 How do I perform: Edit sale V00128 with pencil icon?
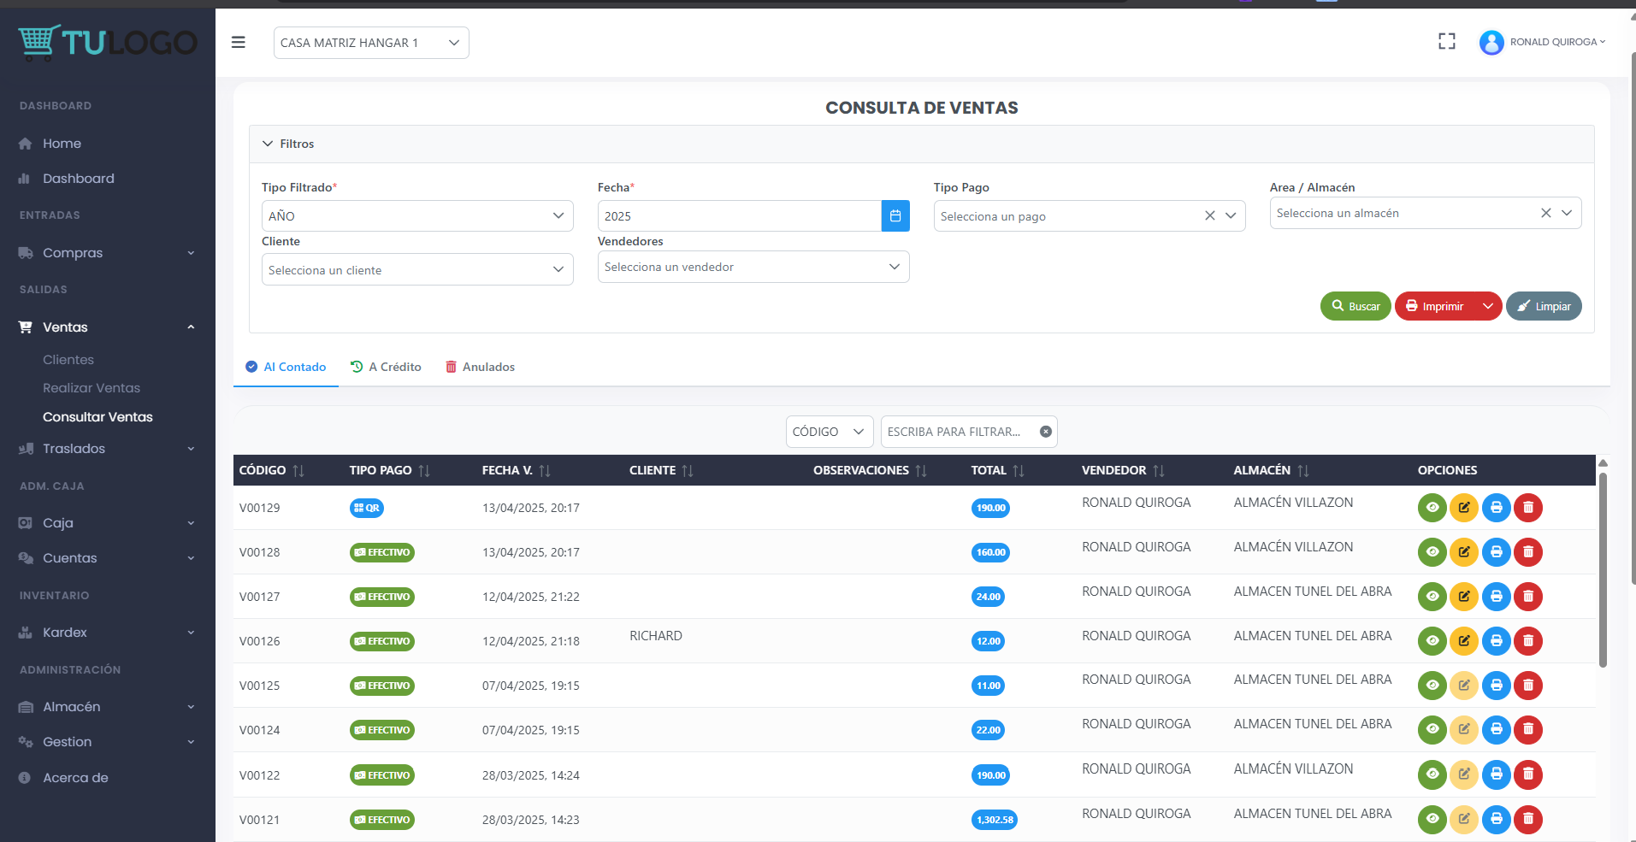(x=1463, y=552)
